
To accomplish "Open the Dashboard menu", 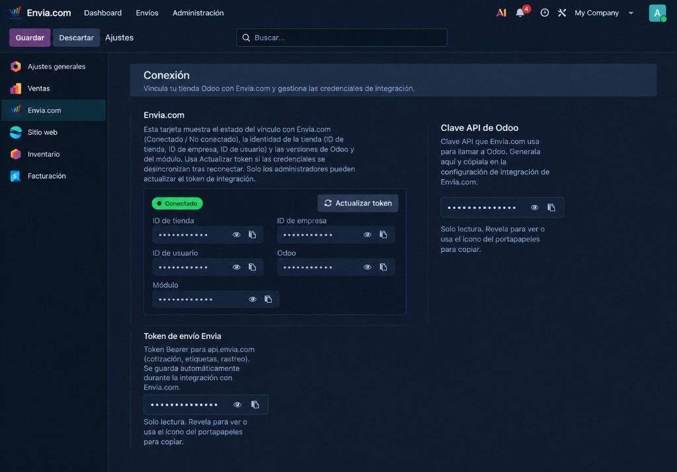I will (x=102, y=13).
